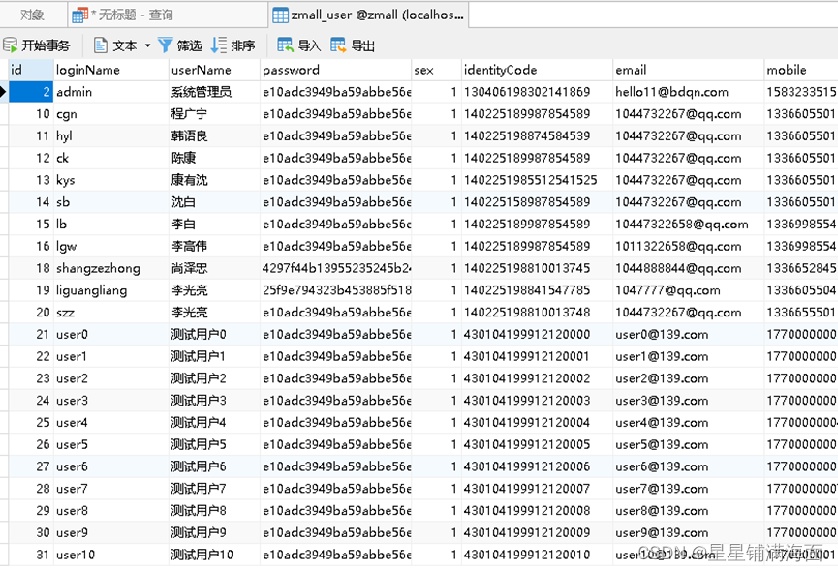Select mobile cell in shangzezhong row
The height and width of the screenshot is (571, 838).
tap(801, 268)
